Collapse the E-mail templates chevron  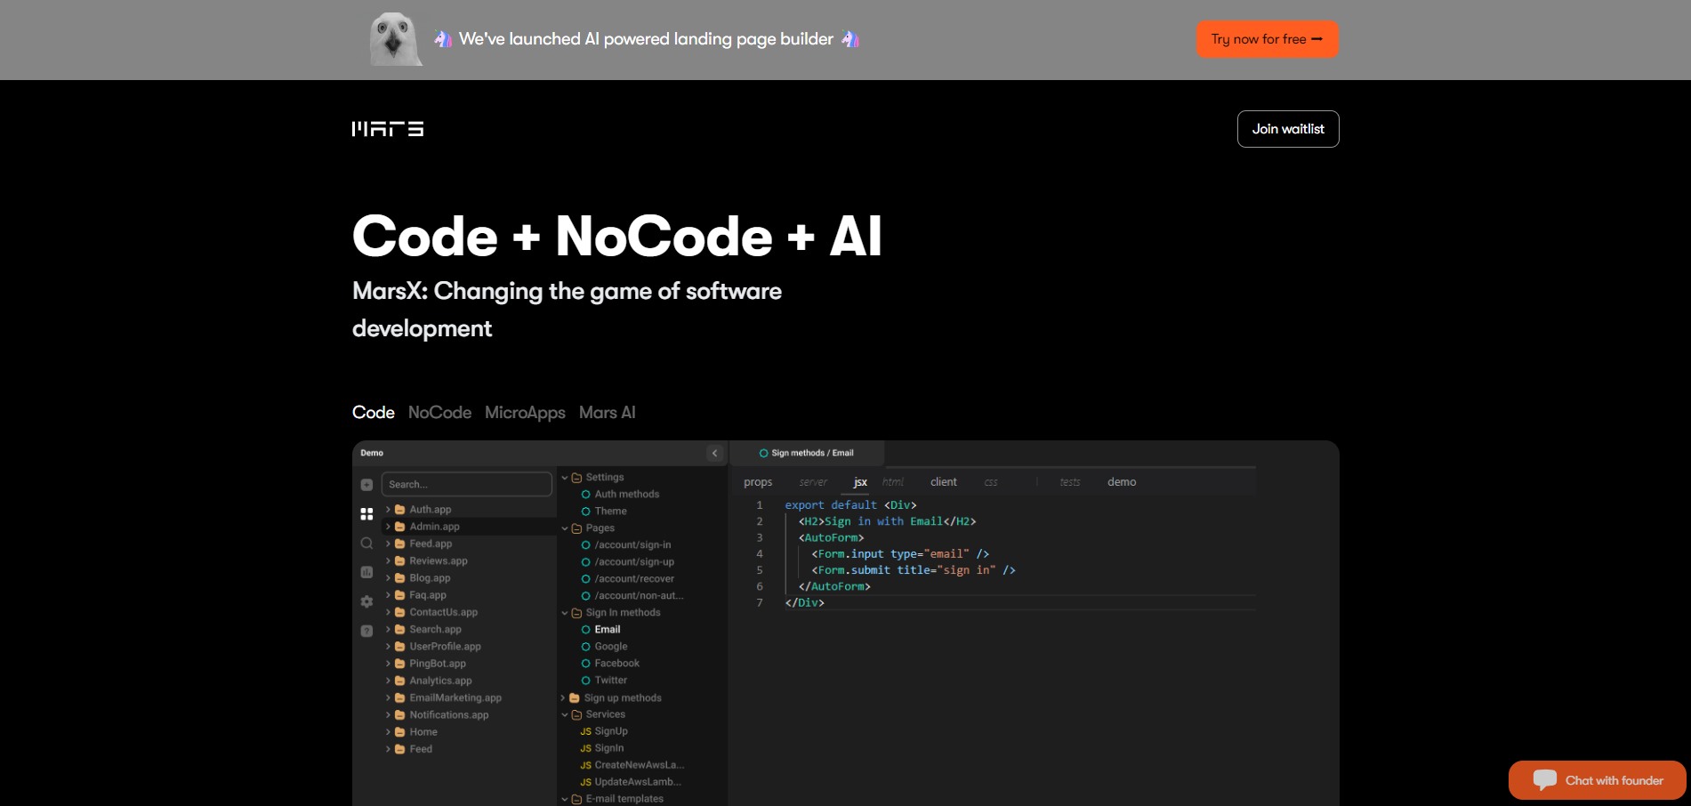pos(564,799)
